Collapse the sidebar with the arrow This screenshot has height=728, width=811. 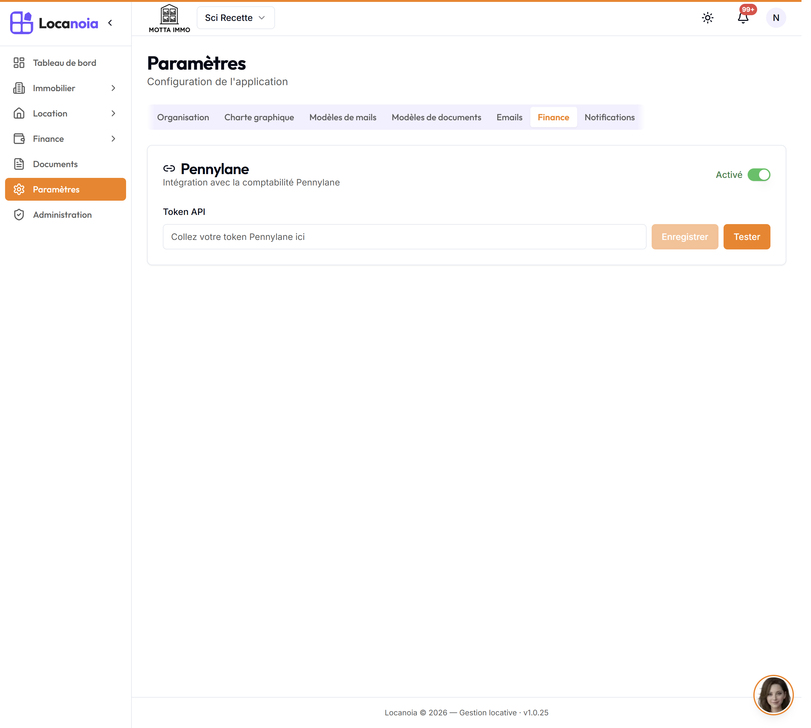pyautogui.click(x=110, y=23)
